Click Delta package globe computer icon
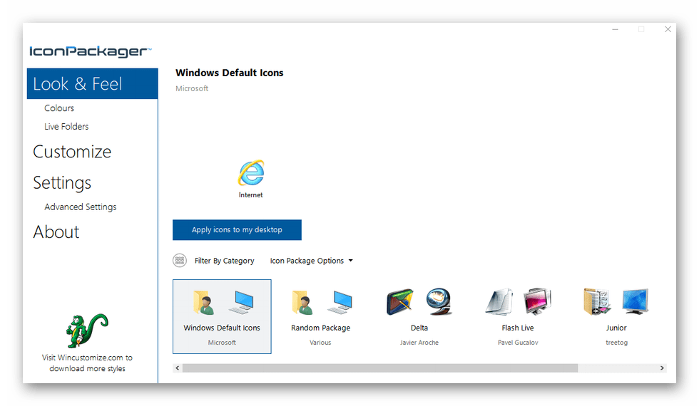The image size is (699, 406). [x=439, y=301]
